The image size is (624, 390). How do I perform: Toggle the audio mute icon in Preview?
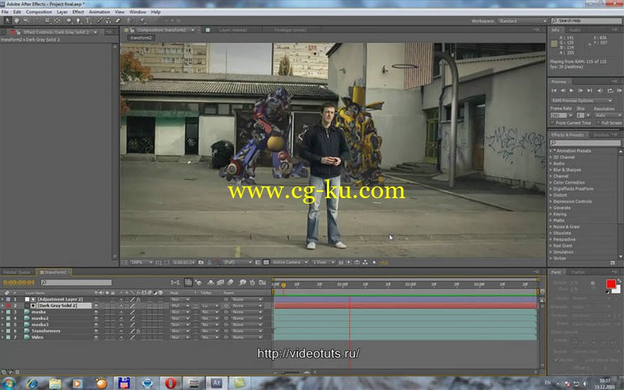tap(600, 90)
